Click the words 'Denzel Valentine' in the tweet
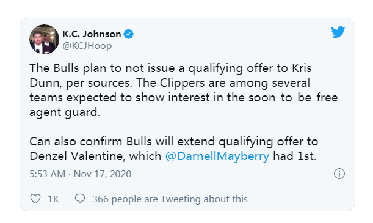Viewport: 373px width, 223px height. [x=78, y=156]
